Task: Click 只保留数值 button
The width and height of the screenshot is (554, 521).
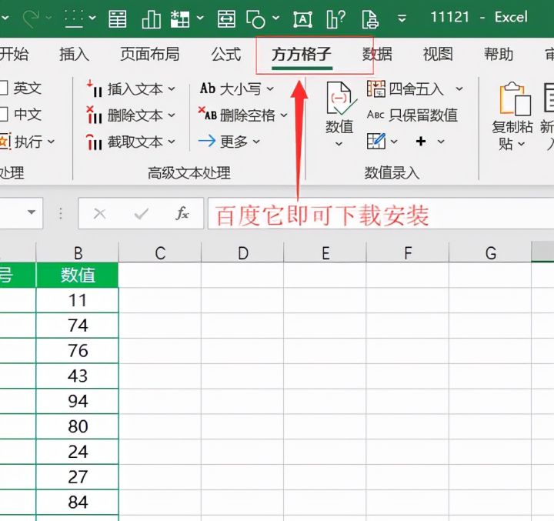Action: (x=412, y=115)
